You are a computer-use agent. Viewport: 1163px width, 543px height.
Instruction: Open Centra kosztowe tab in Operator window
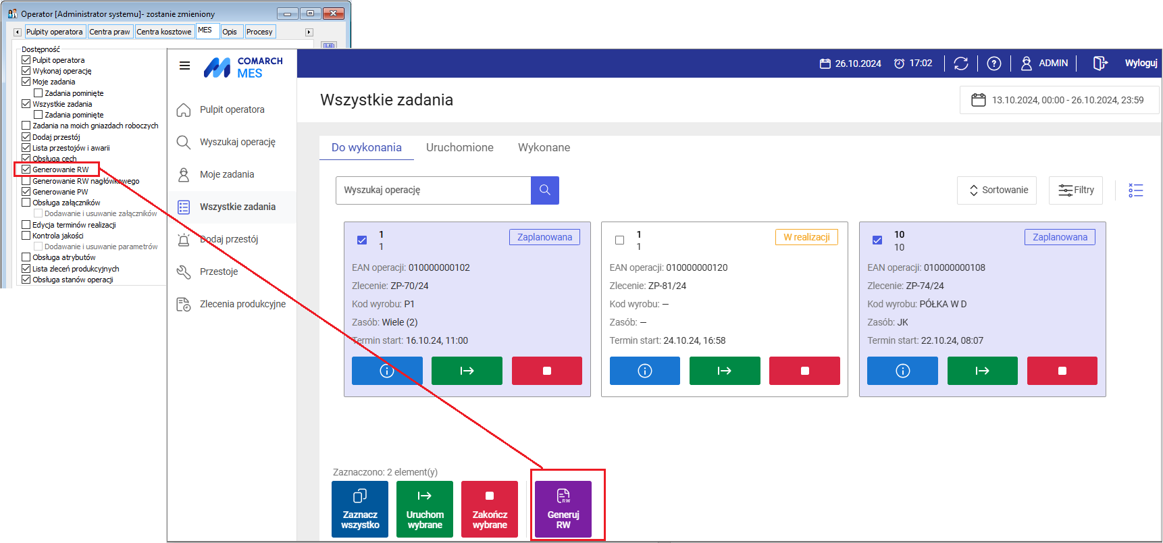[164, 32]
